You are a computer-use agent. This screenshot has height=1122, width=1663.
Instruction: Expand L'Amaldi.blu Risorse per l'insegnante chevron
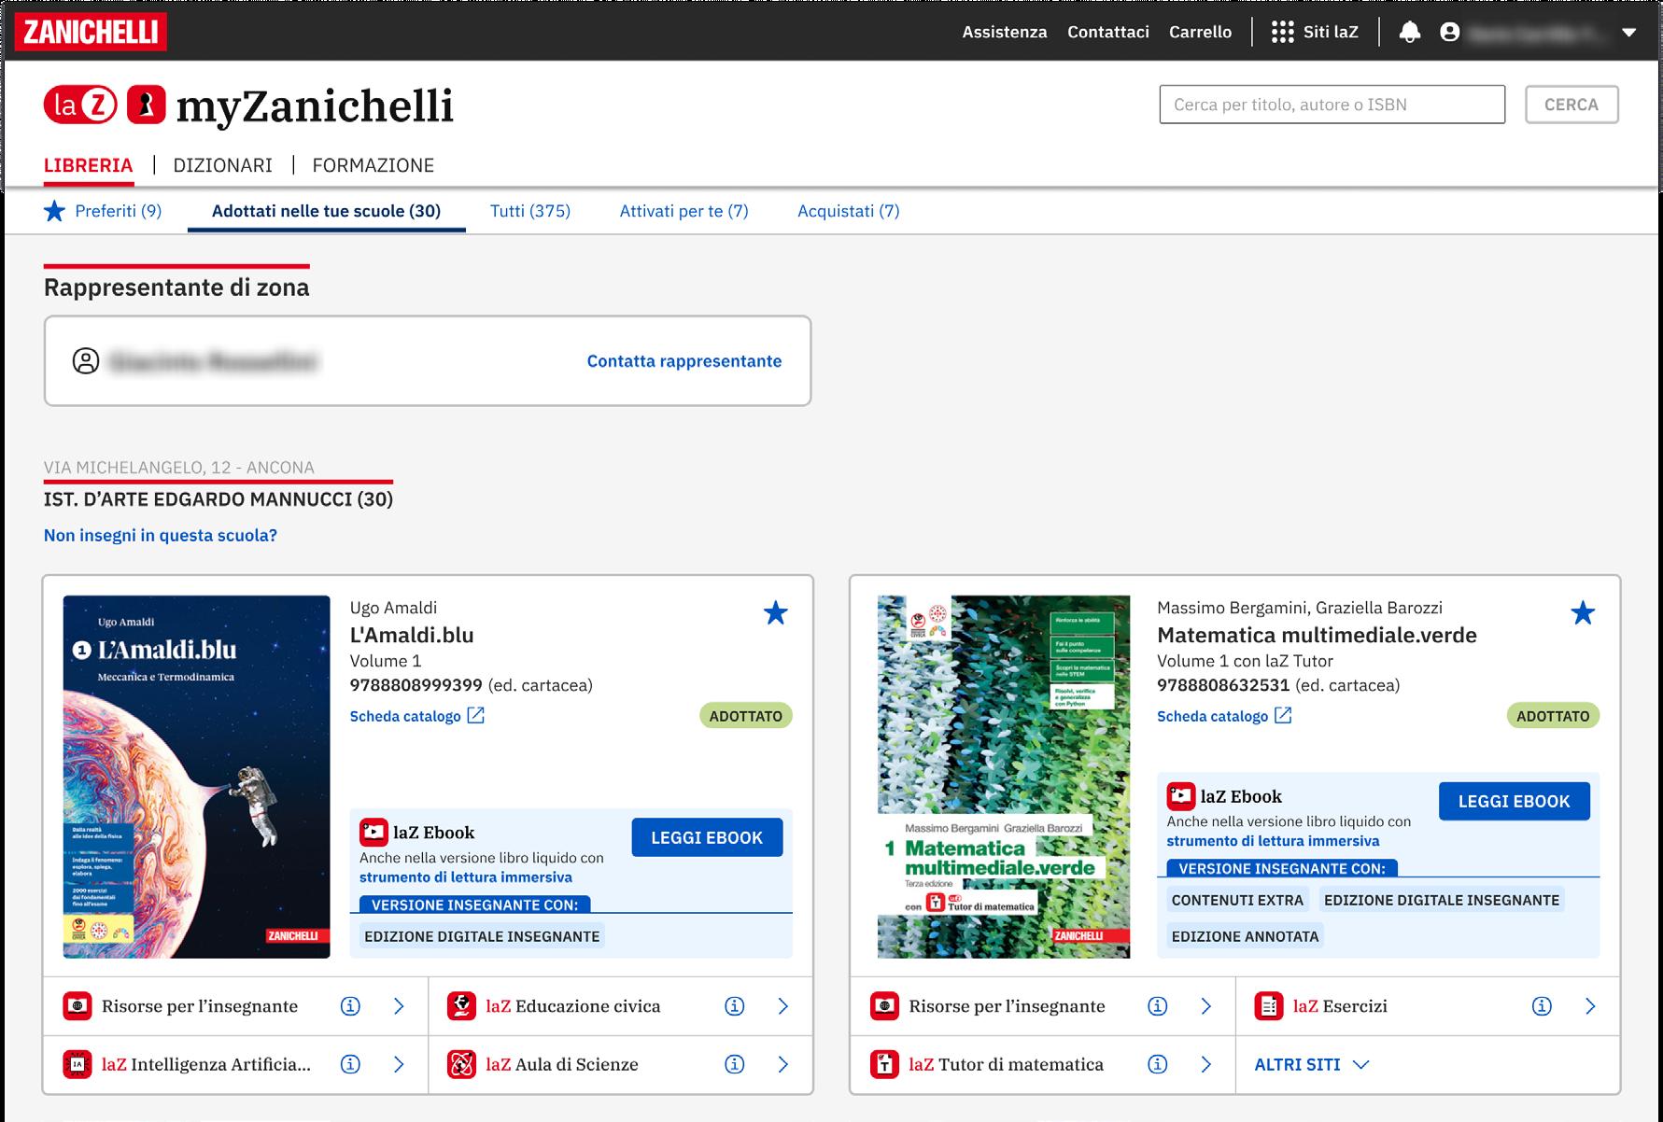pyautogui.click(x=399, y=1006)
